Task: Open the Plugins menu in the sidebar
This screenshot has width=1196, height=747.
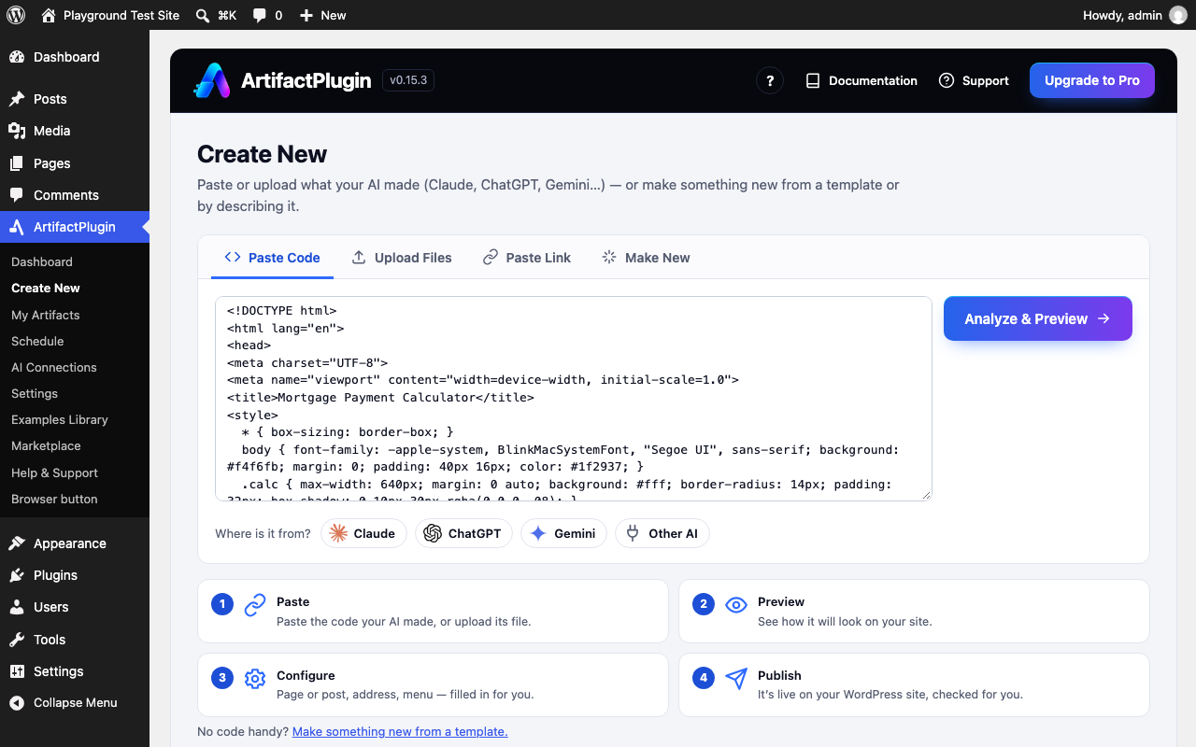Action: click(x=75, y=575)
